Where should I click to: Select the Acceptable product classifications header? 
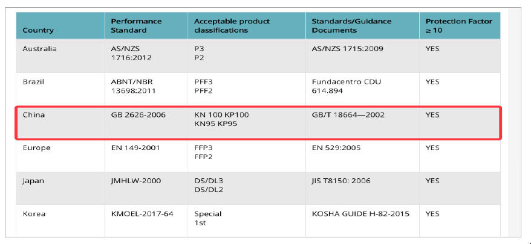click(x=232, y=25)
